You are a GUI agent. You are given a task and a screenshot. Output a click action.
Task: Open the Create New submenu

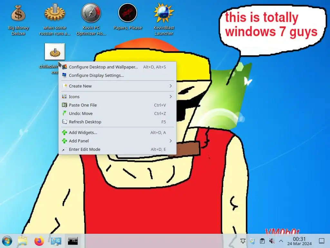pyautogui.click(x=117, y=86)
